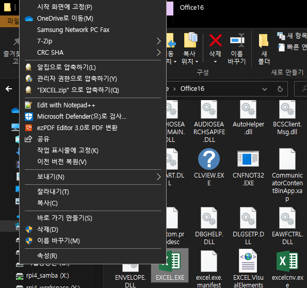Open the Copy To (복사 위치) dropdown arrow

pos(197,62)
